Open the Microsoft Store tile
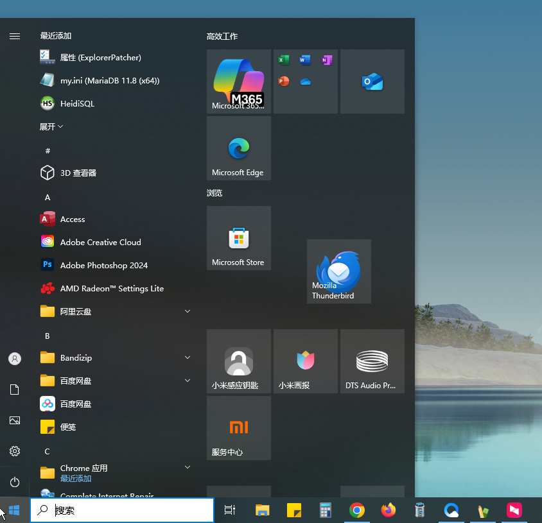Screen dimensions: 542x523 tap(239, 238)
